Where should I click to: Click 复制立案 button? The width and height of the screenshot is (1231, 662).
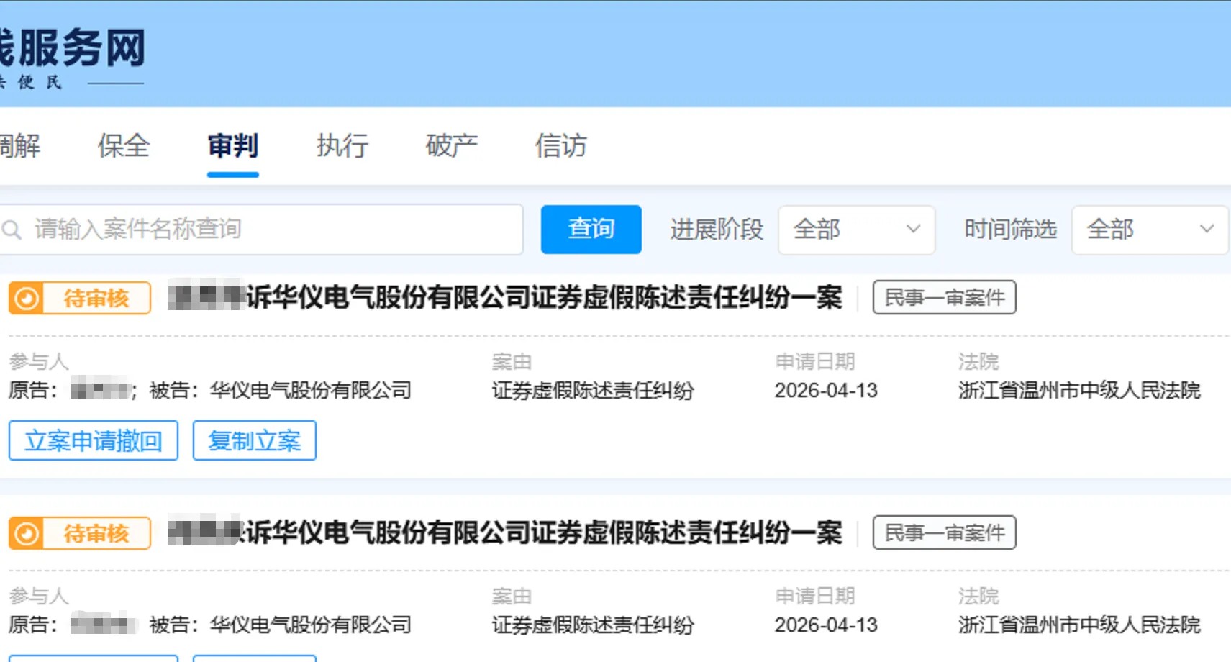pos(255,440)
